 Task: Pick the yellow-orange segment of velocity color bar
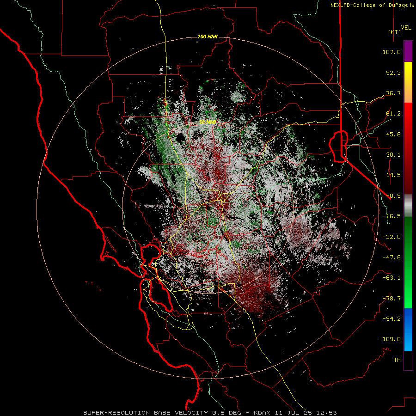pos(408,82)
